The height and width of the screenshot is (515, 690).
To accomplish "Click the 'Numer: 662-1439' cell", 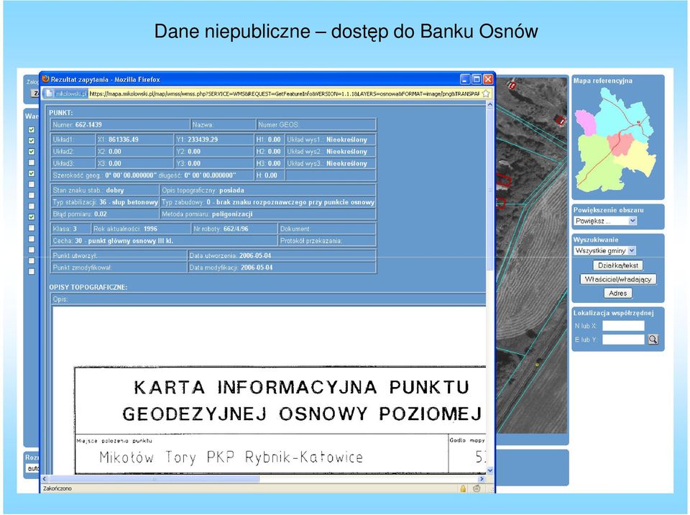I will click(120, 124).
